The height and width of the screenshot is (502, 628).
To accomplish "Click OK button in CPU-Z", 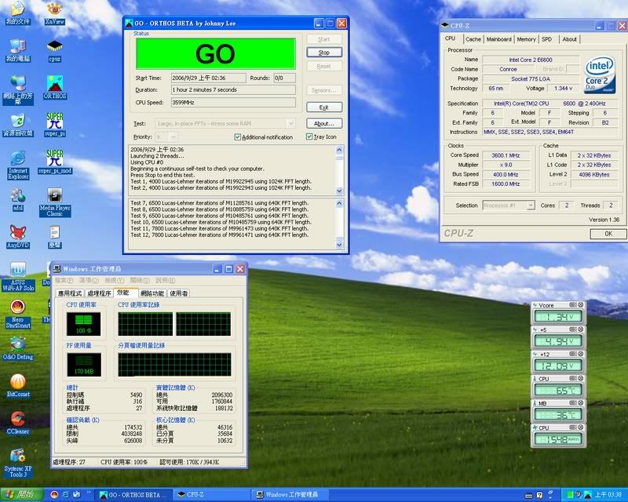I will (608, 234).
